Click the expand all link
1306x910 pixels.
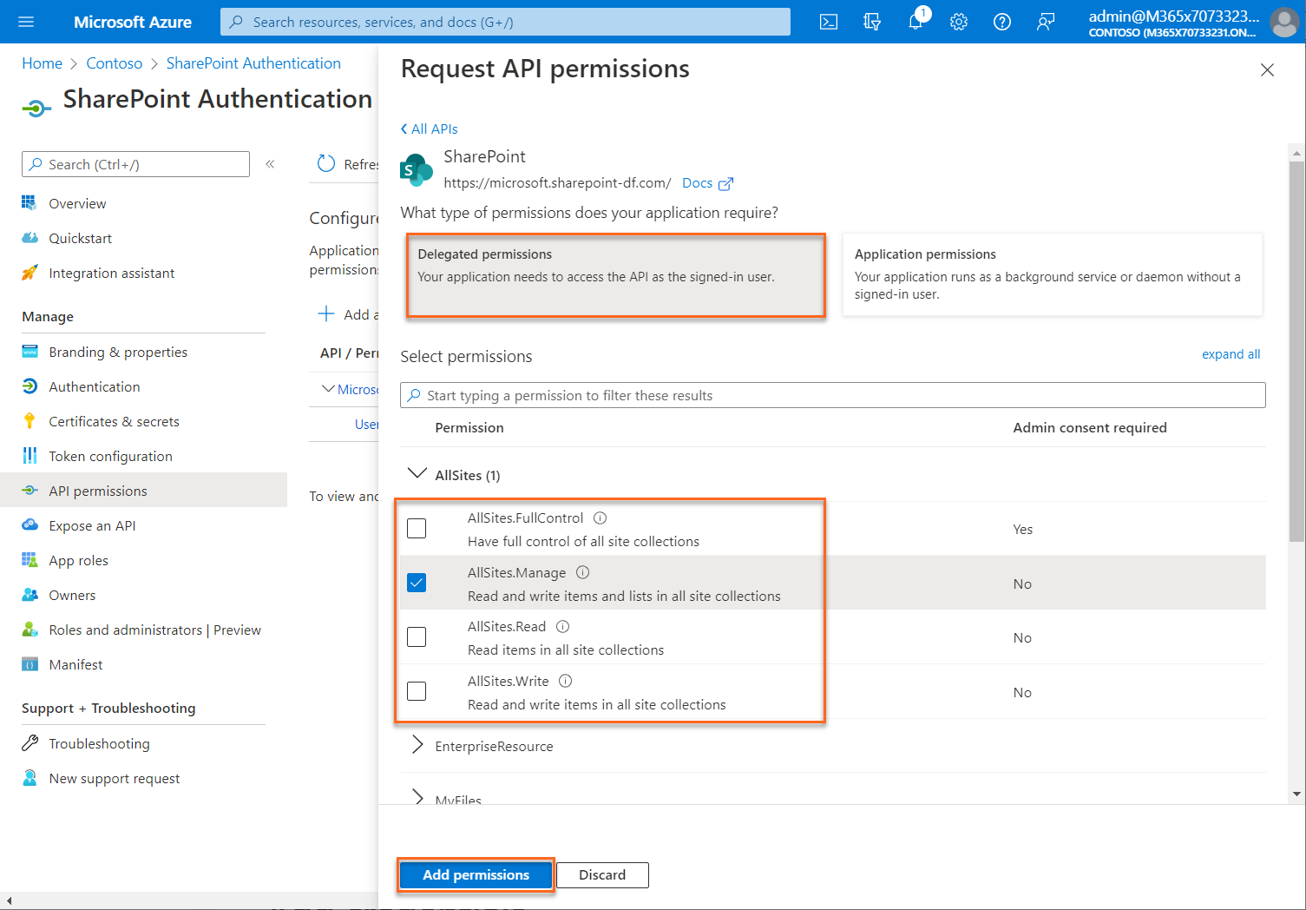tap(1231, 353)
